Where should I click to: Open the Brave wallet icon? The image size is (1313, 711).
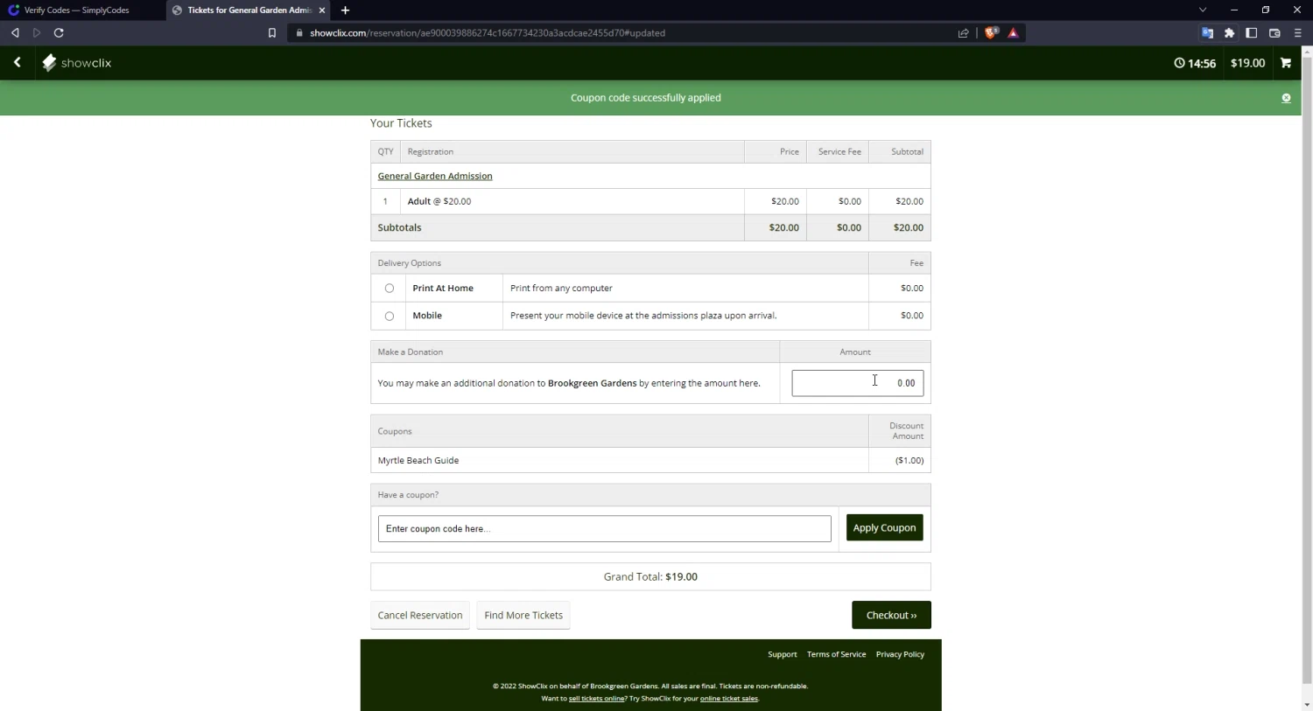(x=1274, y=33)
